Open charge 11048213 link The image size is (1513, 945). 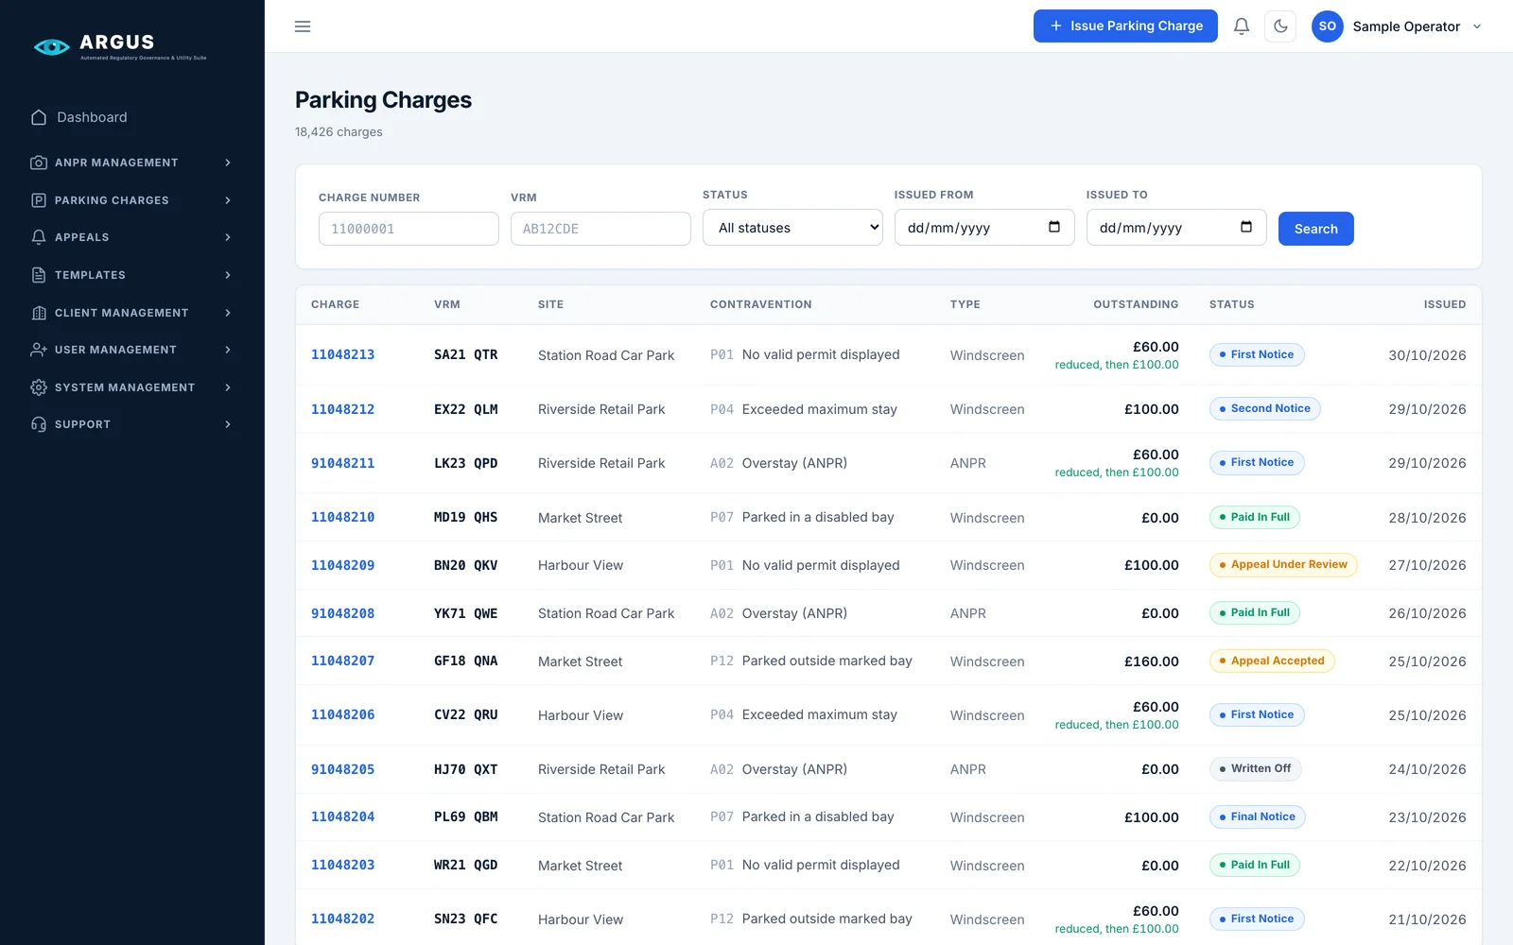(x=342, y=354)
